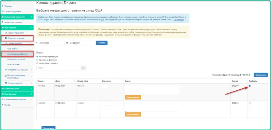Image resolution: width=272 pixels, height=130 pixels.
Task: Click the Сумма column header
Action: (x=235, y=81)
